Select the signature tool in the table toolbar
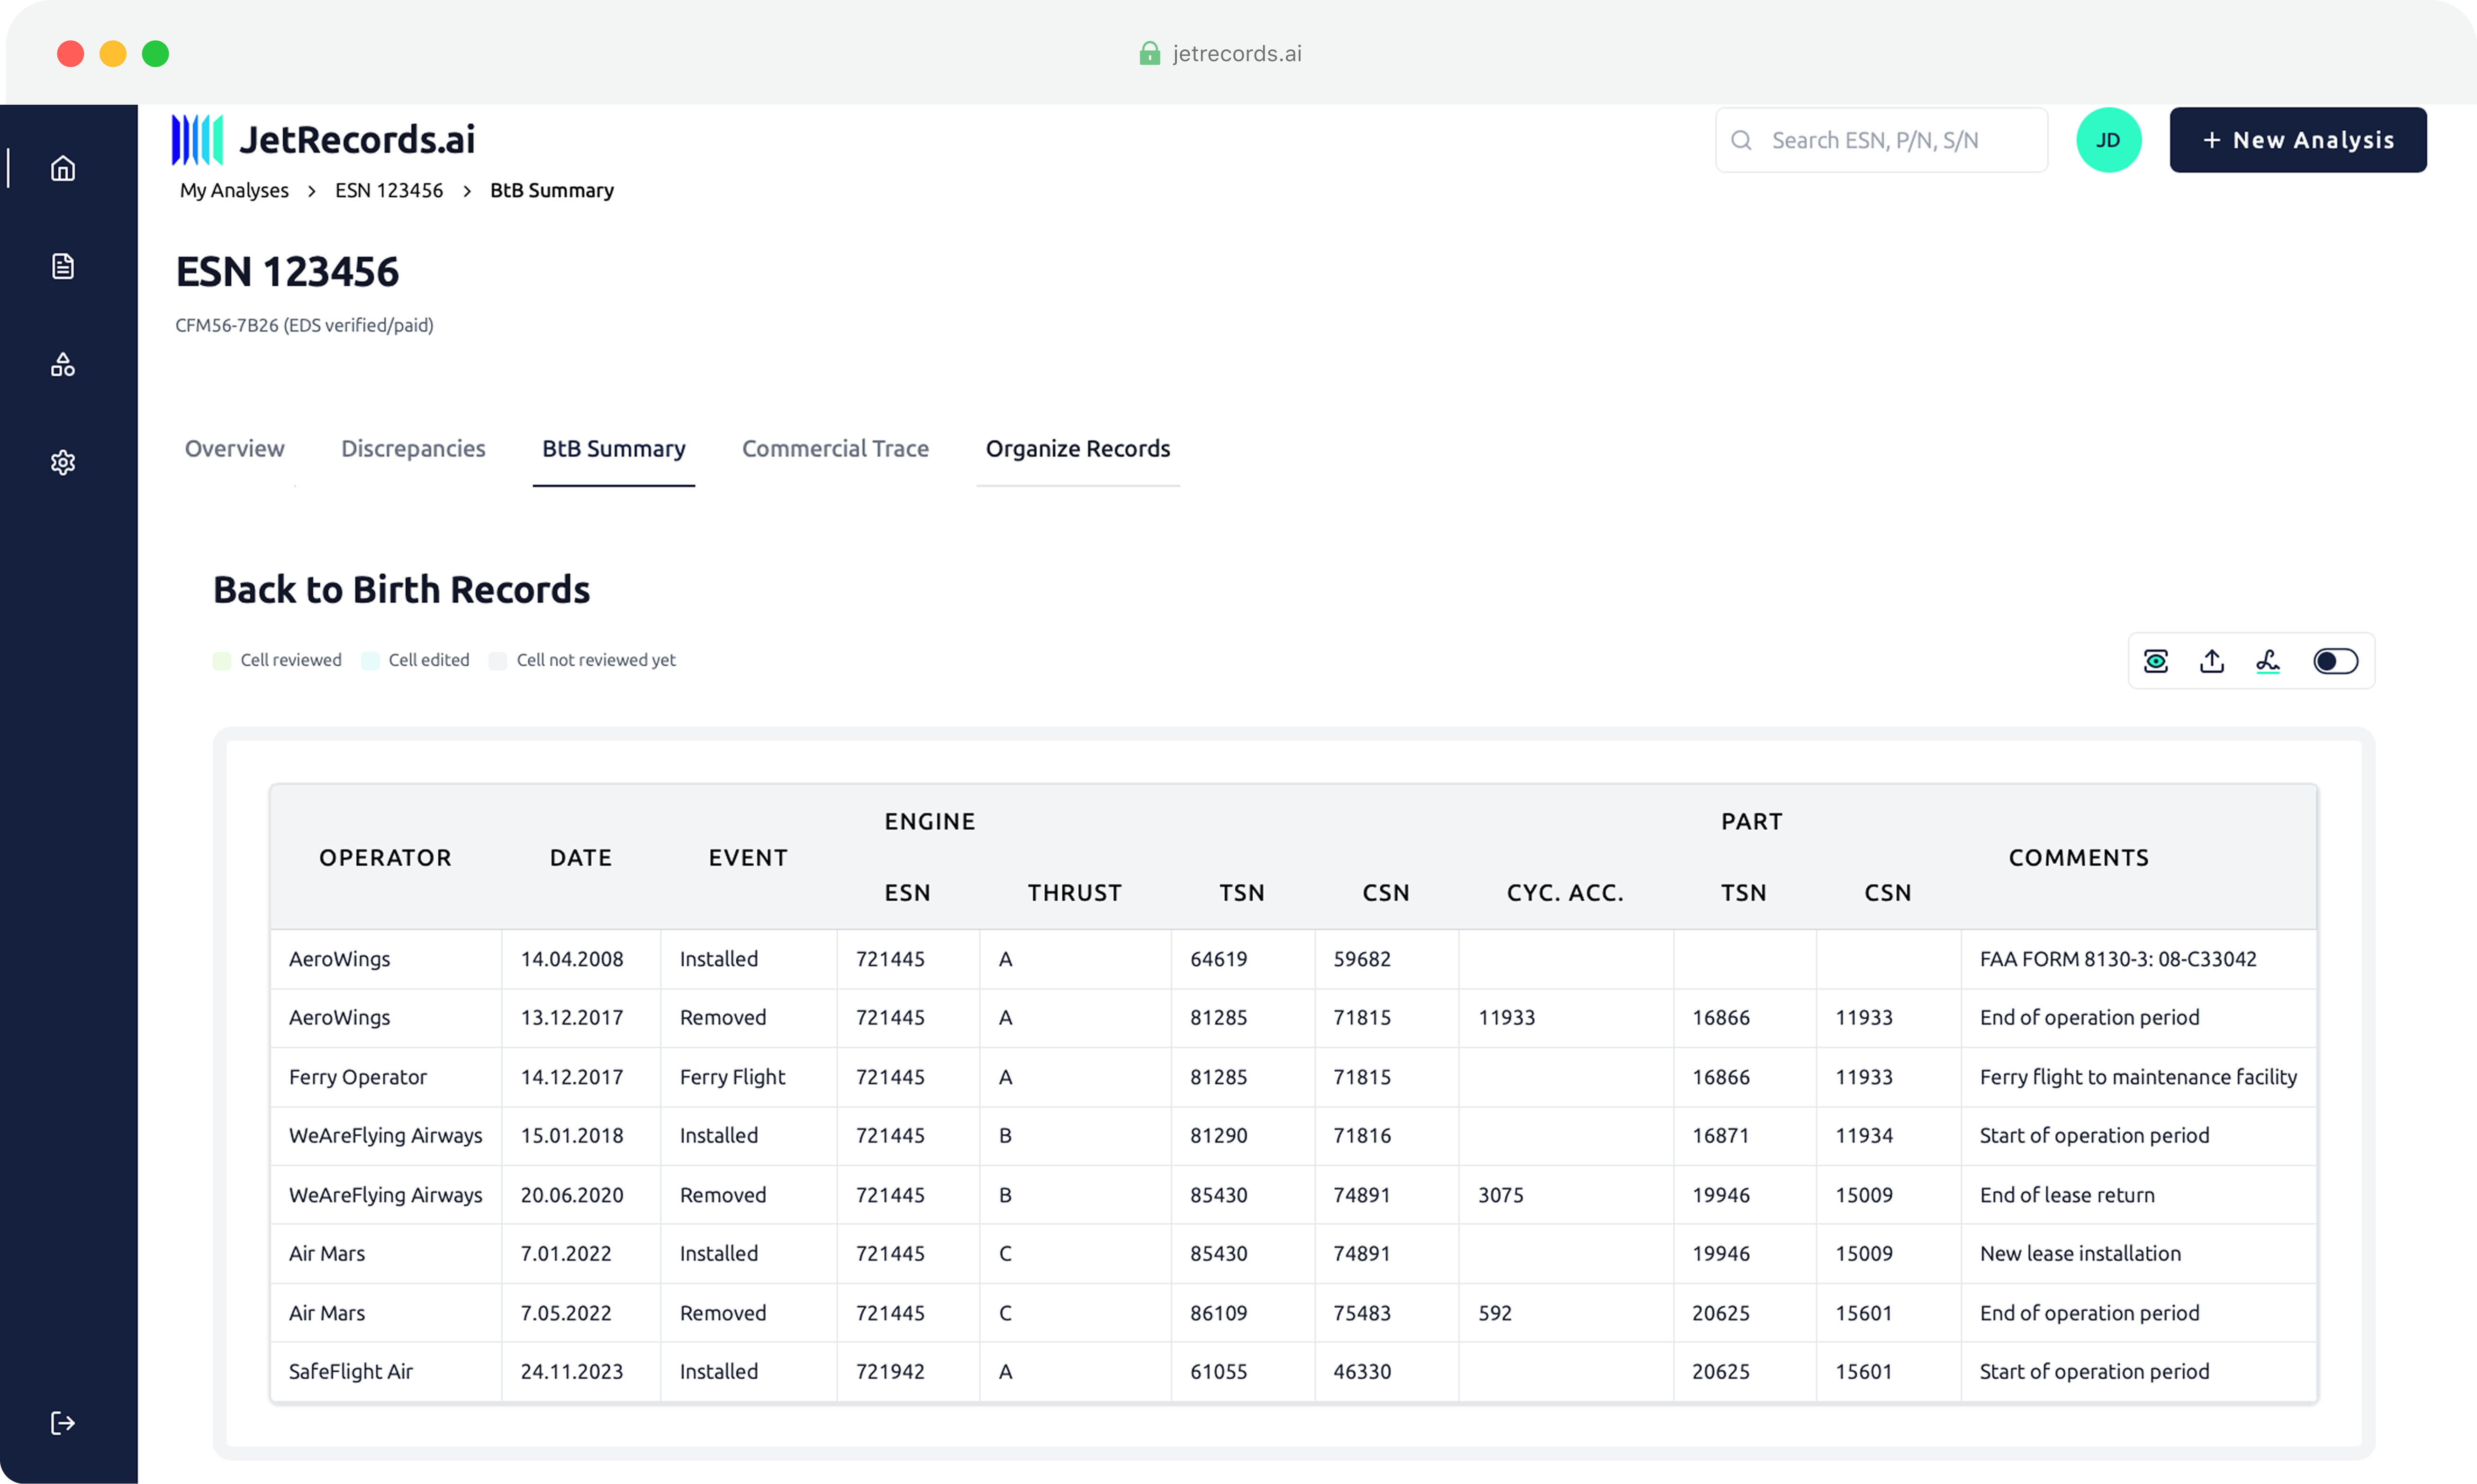 coord(2268,661)
